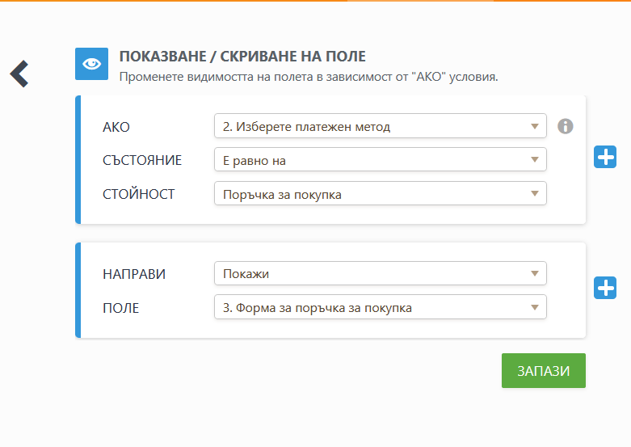Click the НАПРАВИ label in the action card
Screen dimensions: 631x447
(x=134, y=274)
